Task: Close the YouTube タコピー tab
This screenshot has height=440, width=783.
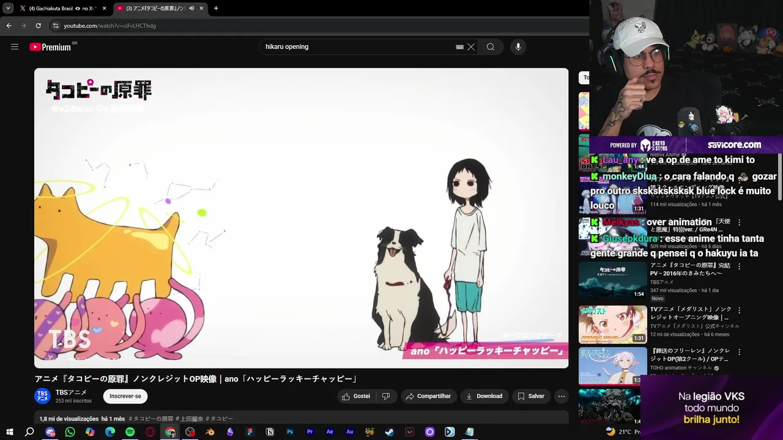Action: tap(201, 9)
